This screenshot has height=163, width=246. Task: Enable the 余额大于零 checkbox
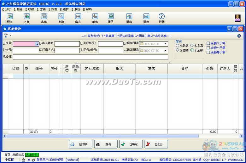point(208,43)
